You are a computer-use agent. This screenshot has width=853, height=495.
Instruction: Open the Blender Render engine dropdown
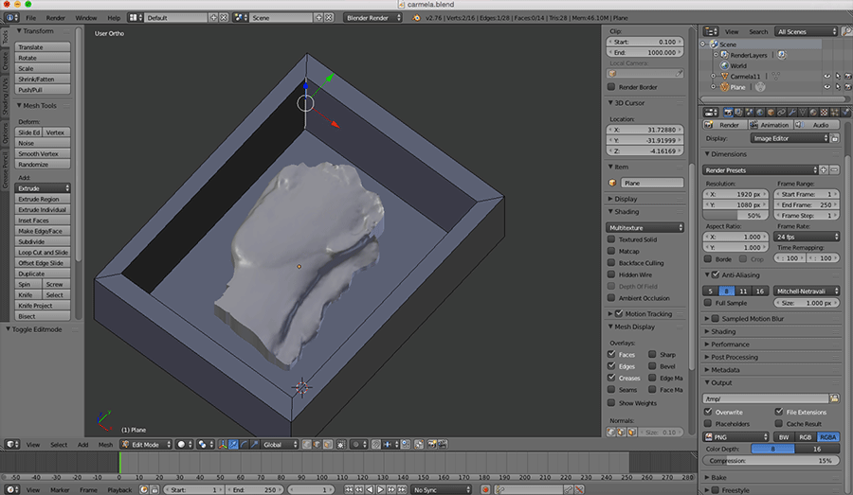pyautogui.click(x=372, y=17)
